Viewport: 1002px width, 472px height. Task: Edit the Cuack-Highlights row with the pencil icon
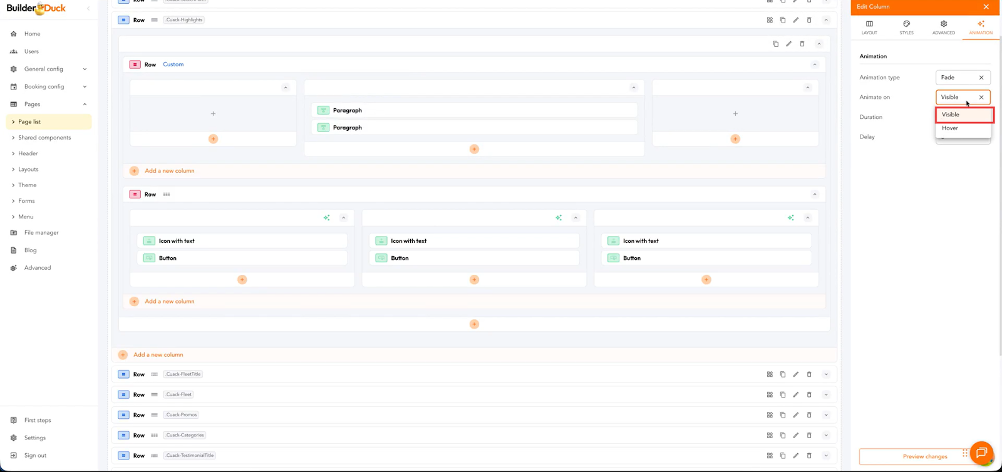click(x=795, y=20)
